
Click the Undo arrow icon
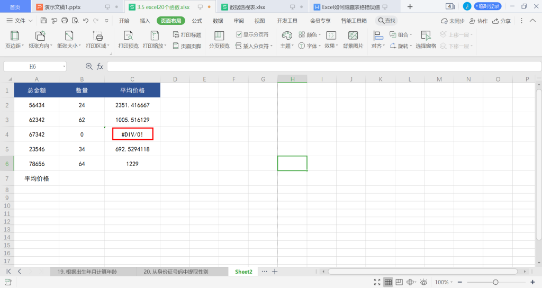pos(86,21)
